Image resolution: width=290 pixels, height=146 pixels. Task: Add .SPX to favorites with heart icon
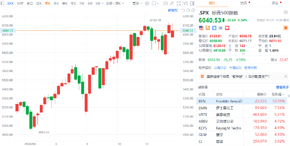pyautogui.click(x=227, y=28)
